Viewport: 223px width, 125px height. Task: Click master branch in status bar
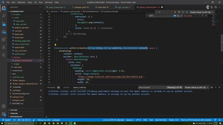pyautogui.click(x=6, y=120)
